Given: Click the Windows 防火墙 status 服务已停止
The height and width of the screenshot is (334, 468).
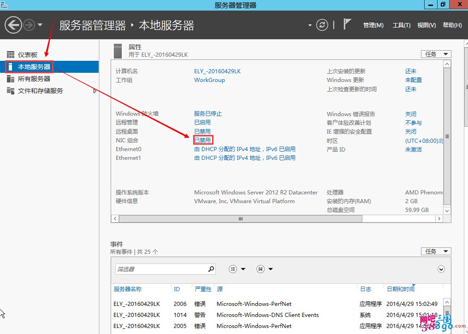Looking at the screenshot, I should (208, 114).
